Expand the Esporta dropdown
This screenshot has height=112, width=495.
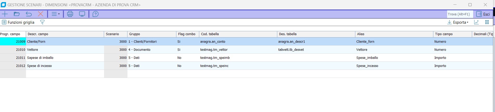[x=458, y=22]
